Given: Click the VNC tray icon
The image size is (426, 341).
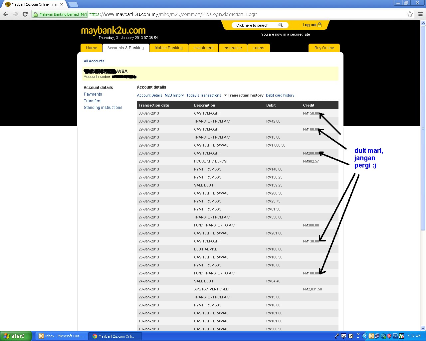Looking at the screenshot, I should (x=401, y=336).
